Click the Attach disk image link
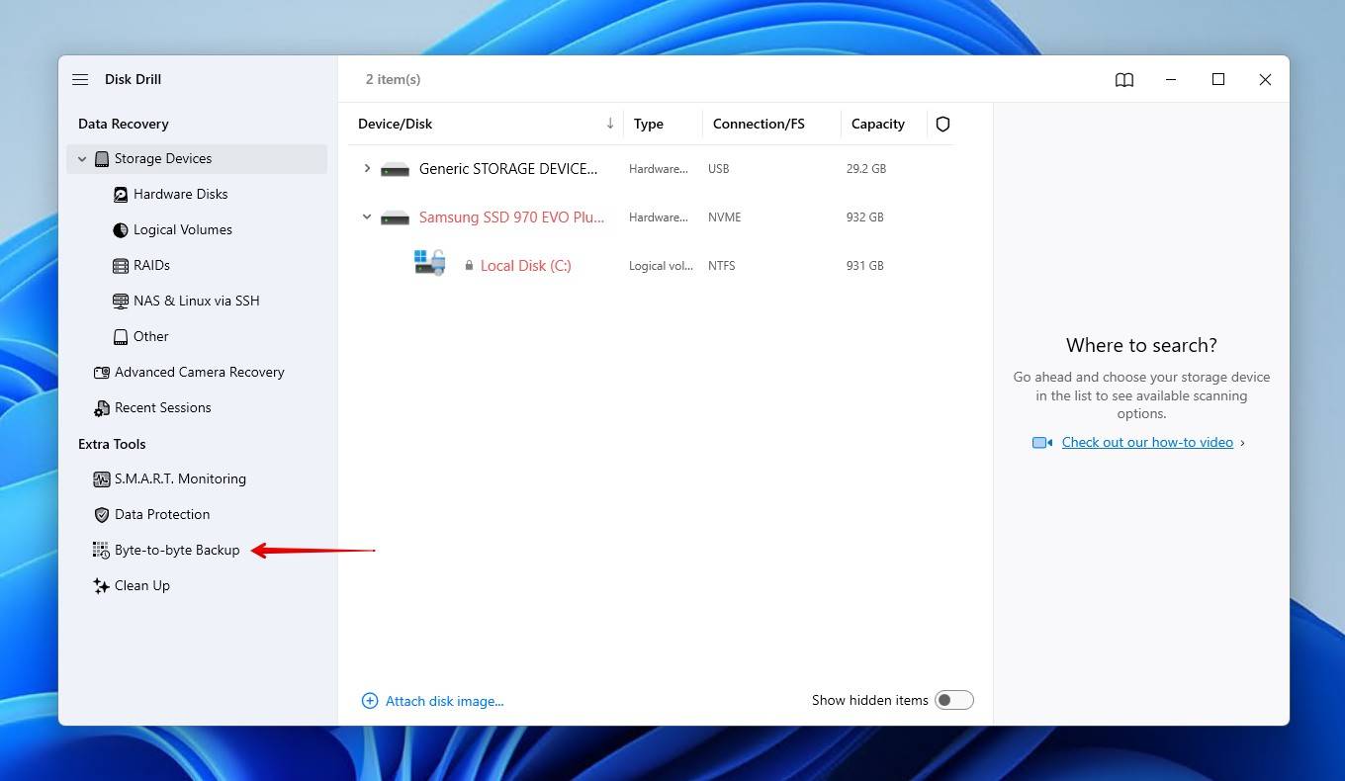Viewport: 1345px width, 781px height. pos(444,701)
